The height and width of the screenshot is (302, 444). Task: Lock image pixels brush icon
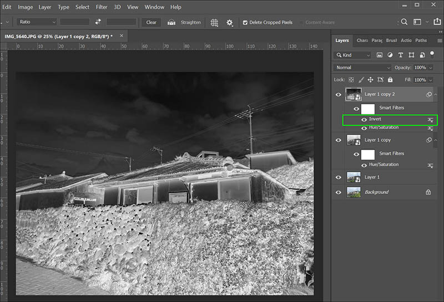pyautogui.click(x=361, y=80)
